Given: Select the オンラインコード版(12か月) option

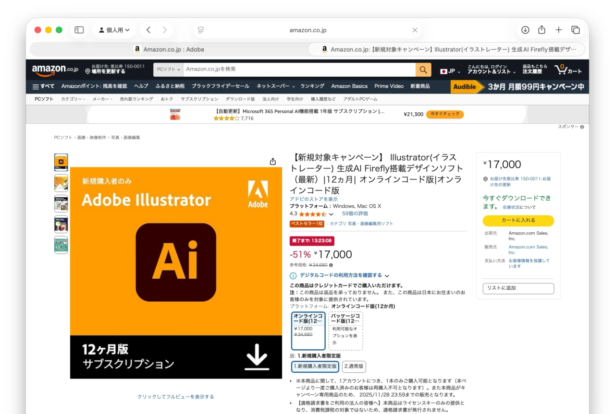Looking at the screenshot, I should tap(308, 330).
